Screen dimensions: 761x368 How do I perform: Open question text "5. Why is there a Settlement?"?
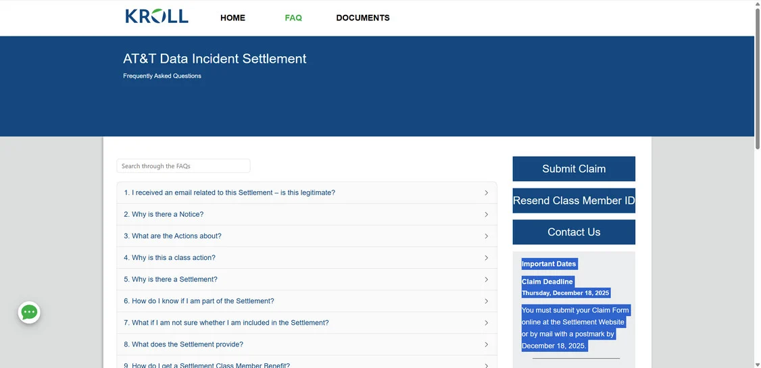pyautogui.click(x=170, y=280)
